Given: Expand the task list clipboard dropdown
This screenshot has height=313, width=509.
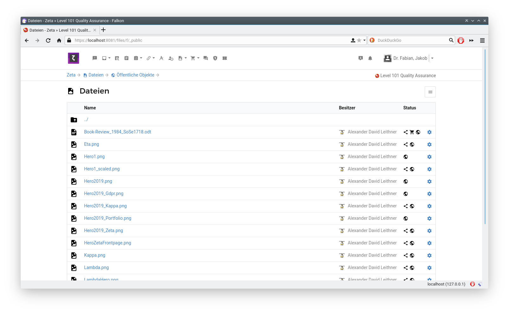Looking at the screenshot, I should pos(138,58).
